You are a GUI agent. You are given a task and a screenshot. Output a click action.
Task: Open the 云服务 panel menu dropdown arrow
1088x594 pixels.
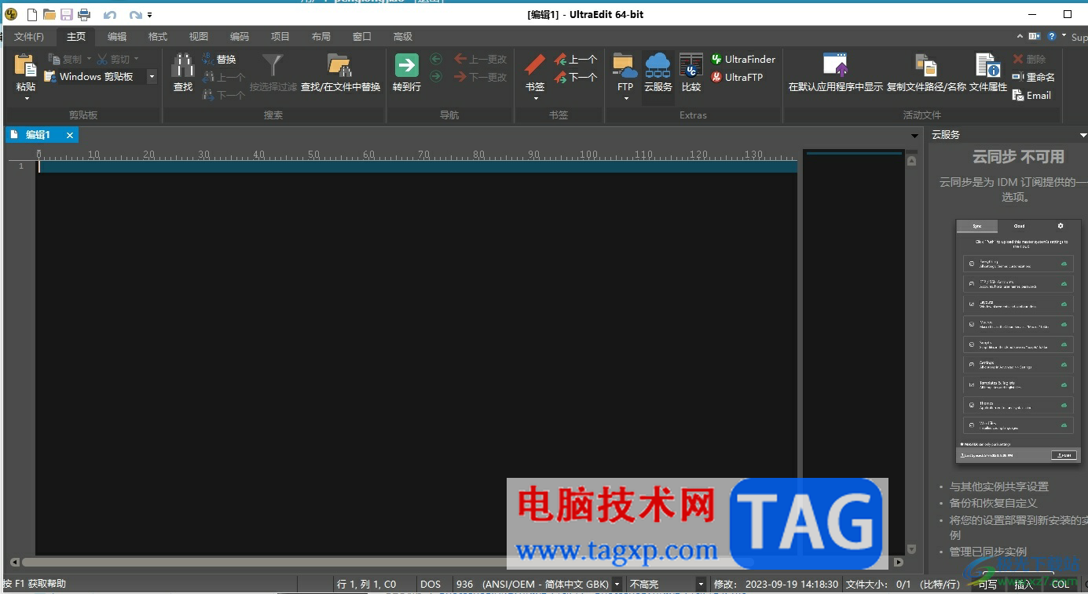pos(1083,135)
